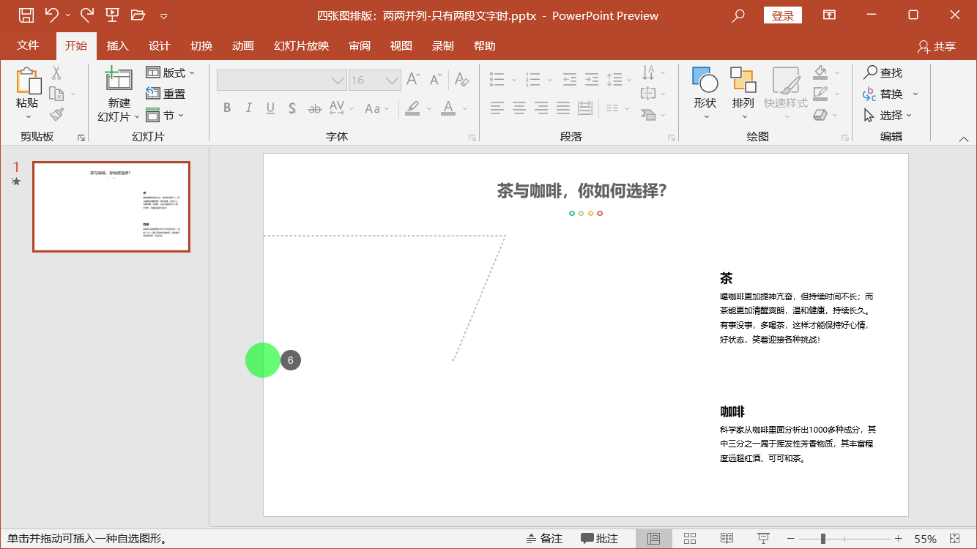The height and width of the screenshot is (549, 977).
Task: Toggle text shadow S button
Action: click(x=291, y=108)
